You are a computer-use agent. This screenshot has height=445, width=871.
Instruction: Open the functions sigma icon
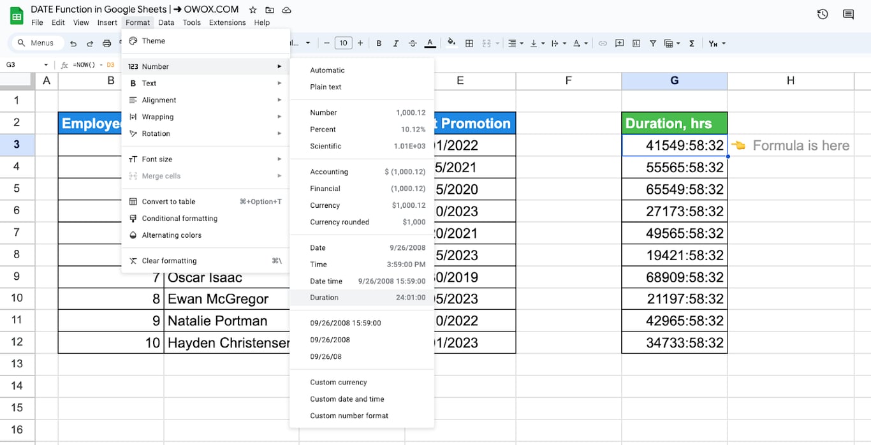coord(692,43)
